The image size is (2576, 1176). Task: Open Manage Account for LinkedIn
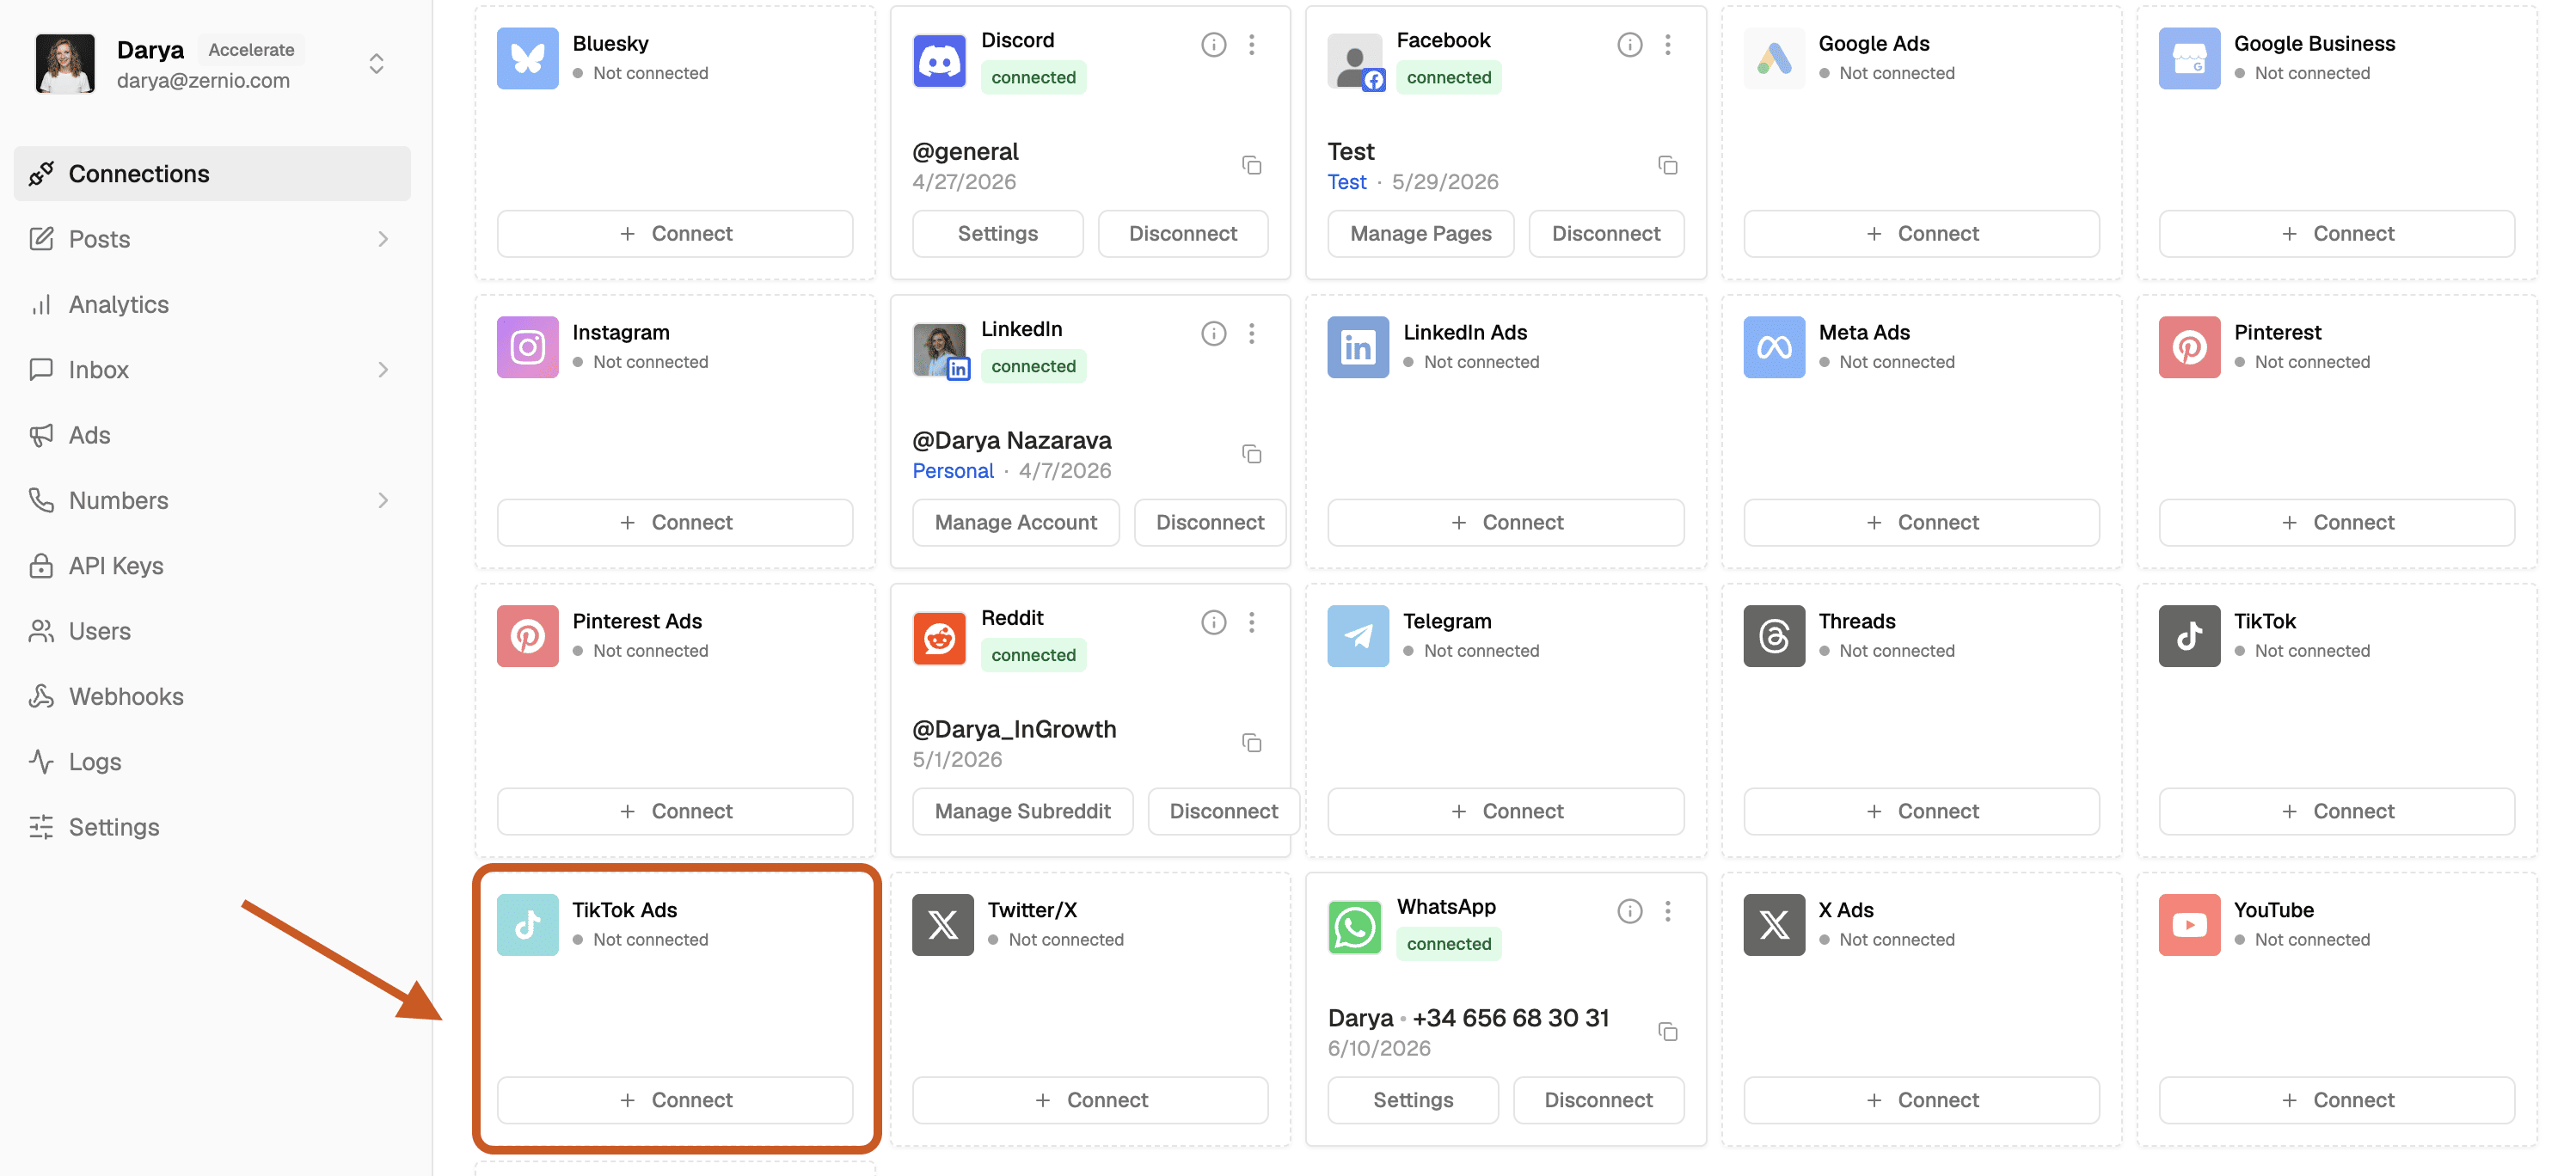[x=1015, y=523]
